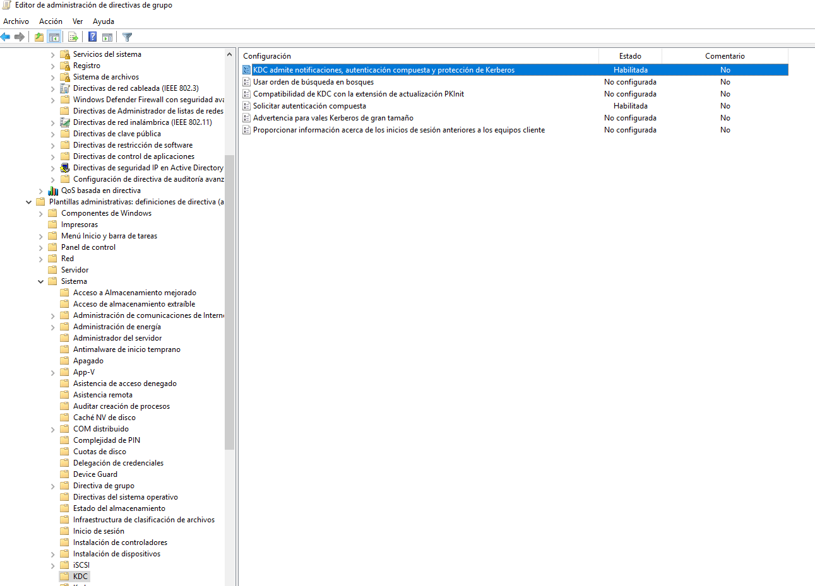
Task: Select Usar orden de búsqueda en bosques
Action: [x=313, y=82]
